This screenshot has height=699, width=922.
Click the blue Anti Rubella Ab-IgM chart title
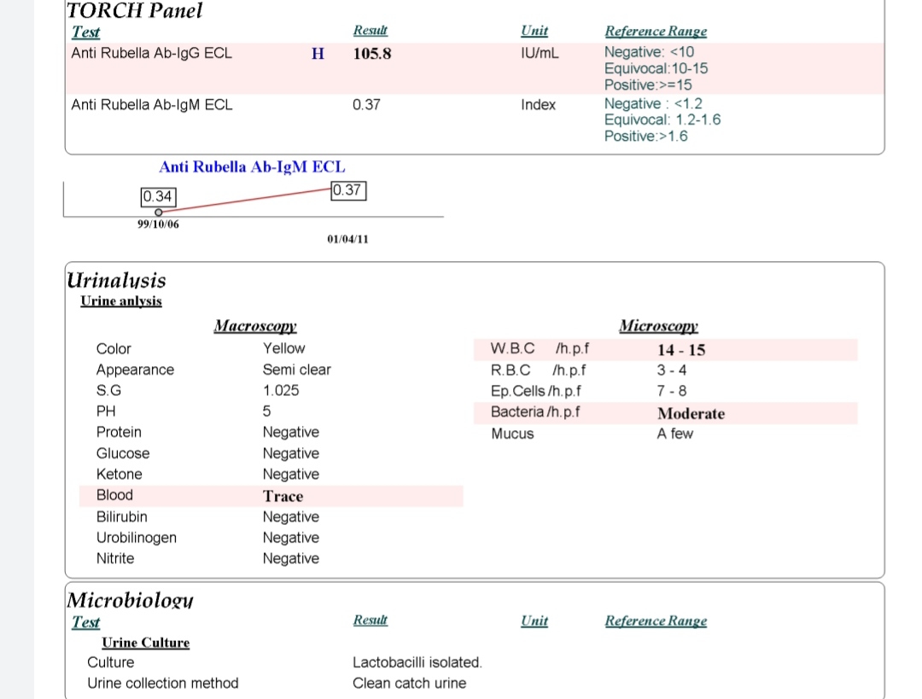(x=252, y=166)
